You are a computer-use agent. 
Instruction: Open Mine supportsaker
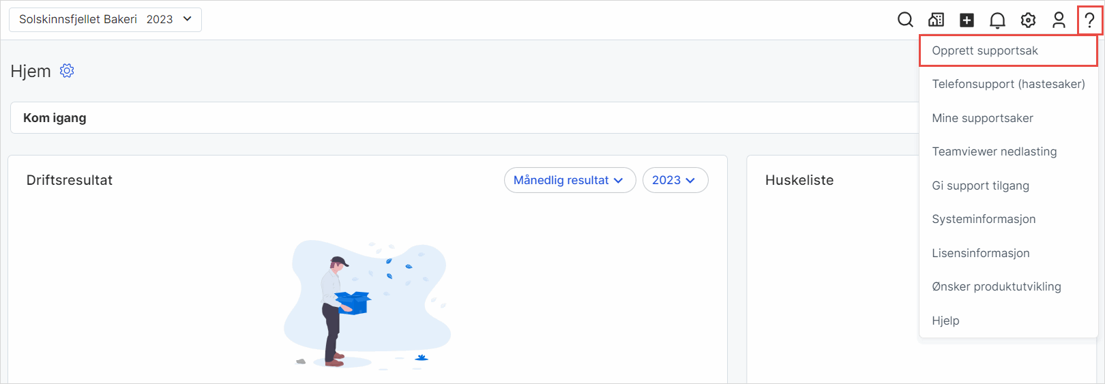(982, 118)
